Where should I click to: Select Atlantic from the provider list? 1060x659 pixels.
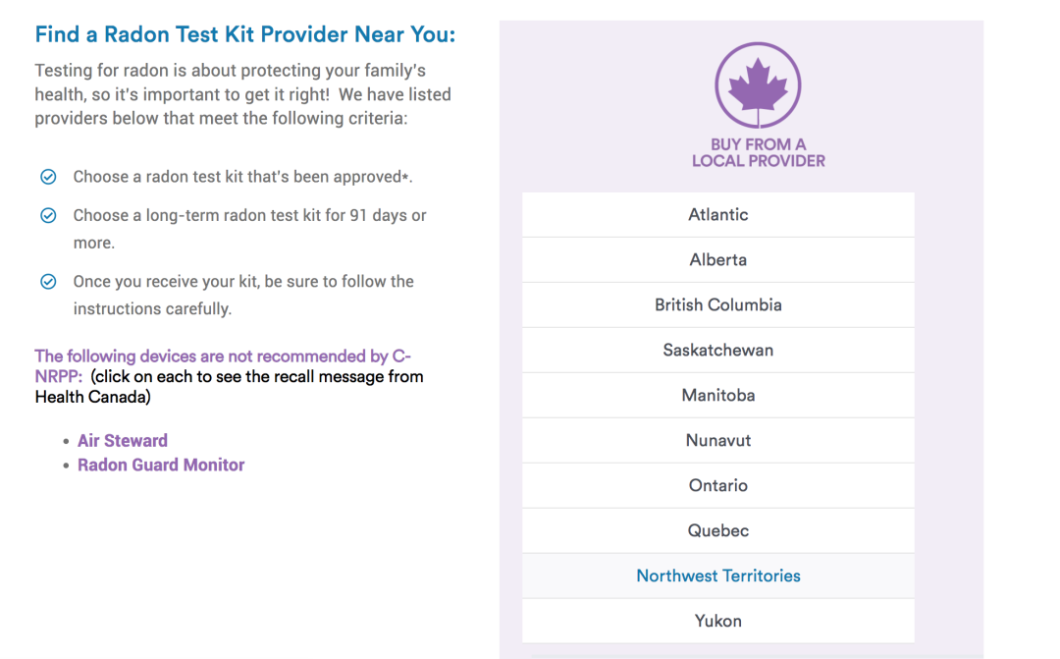[717, 214]
